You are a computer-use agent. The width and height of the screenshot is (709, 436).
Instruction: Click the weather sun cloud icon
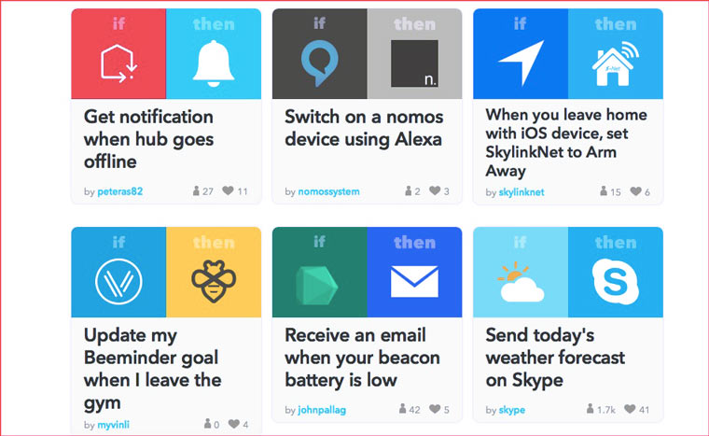(x=521, y=282)
